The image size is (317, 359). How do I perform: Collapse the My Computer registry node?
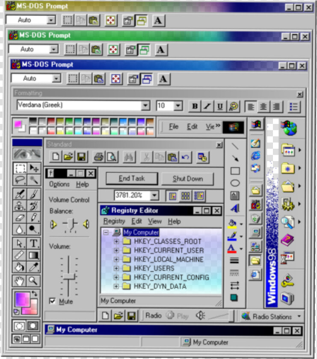tap(106, 232)
